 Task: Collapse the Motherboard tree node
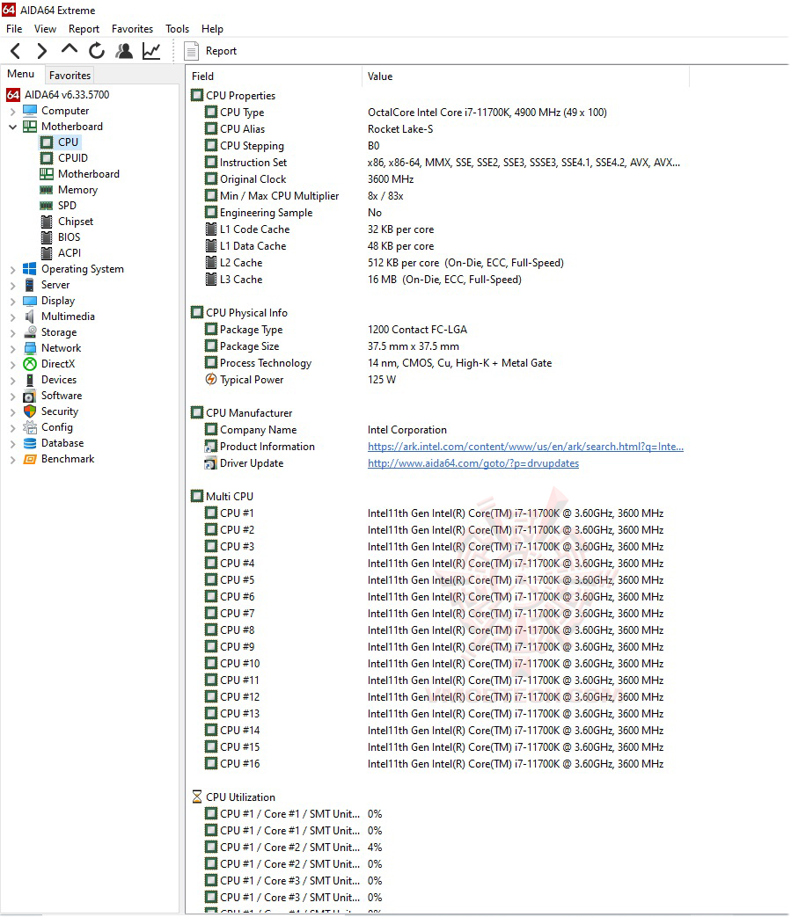(13, 127)
